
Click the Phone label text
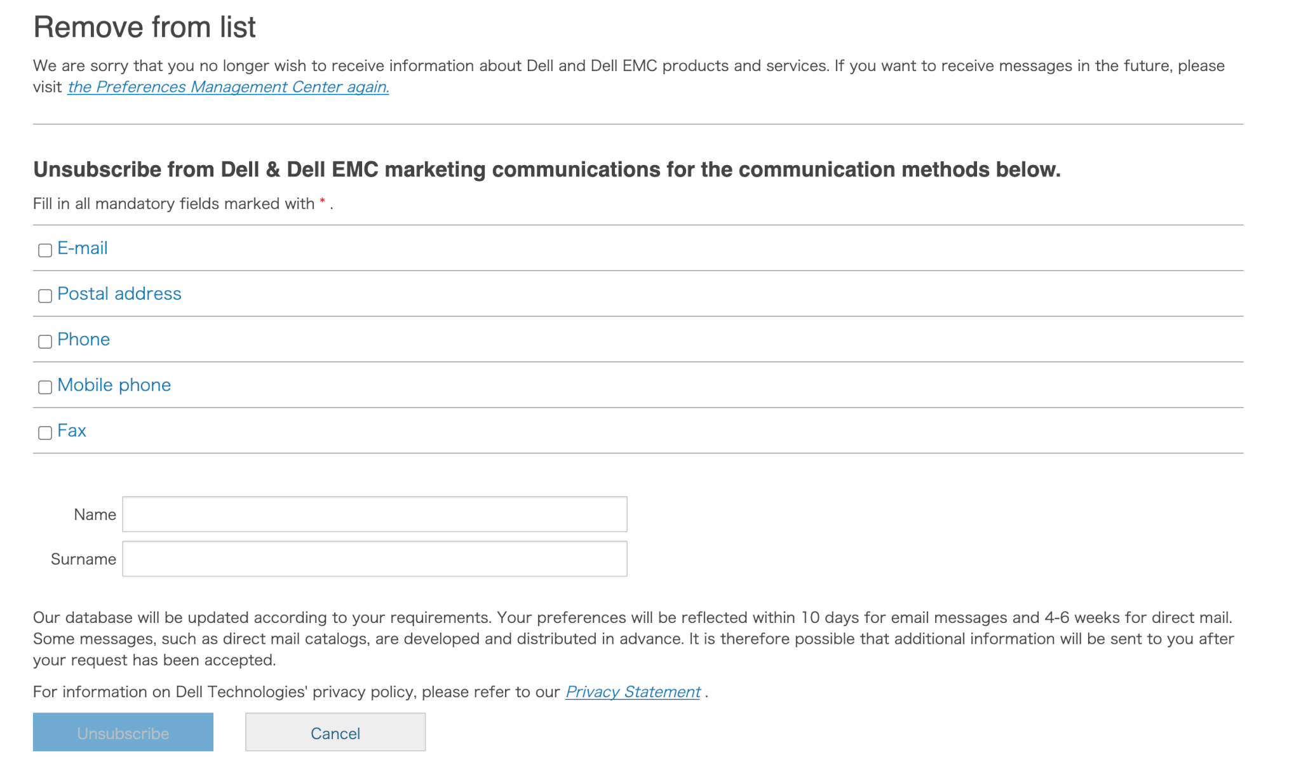click(x=84, y=340)
